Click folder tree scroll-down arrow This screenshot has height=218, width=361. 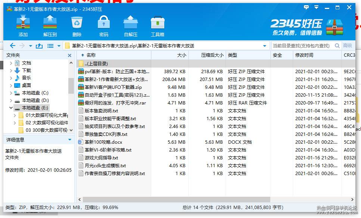pyautogui.click(x=71, y=130)
